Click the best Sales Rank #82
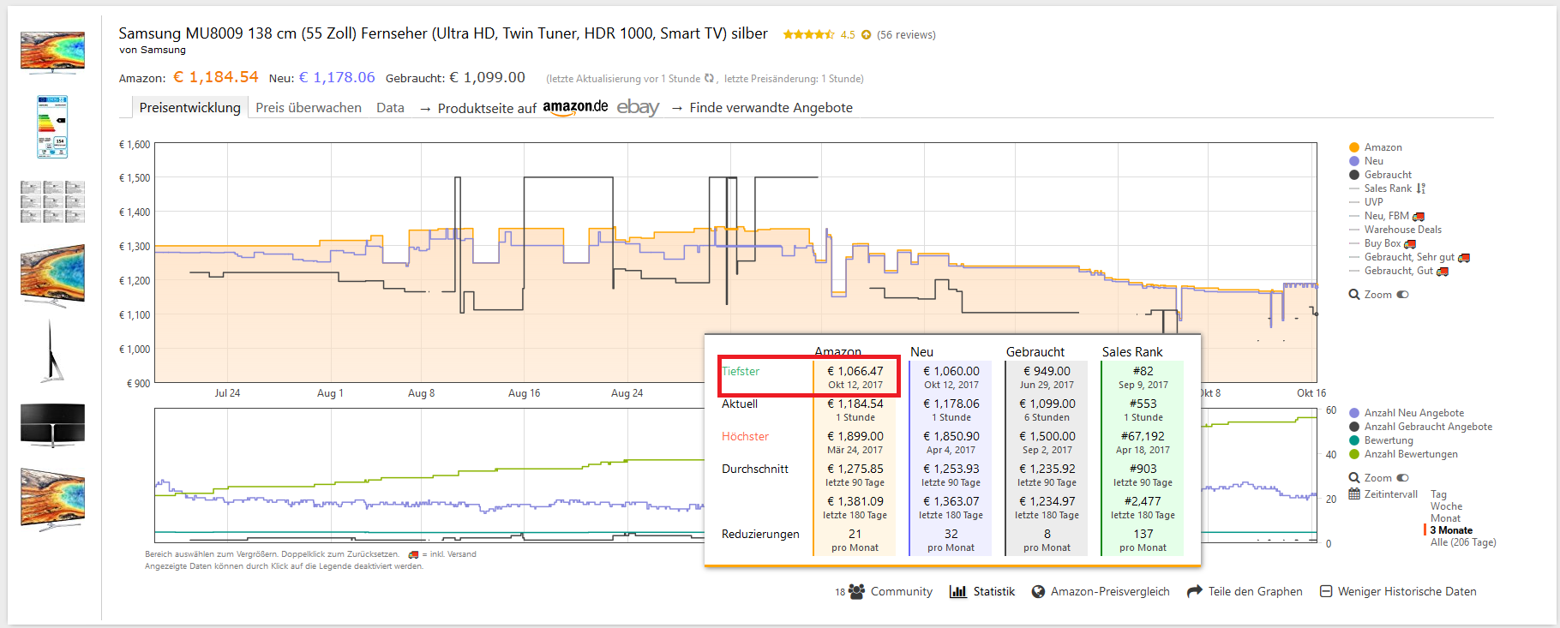 [1143, 371]
